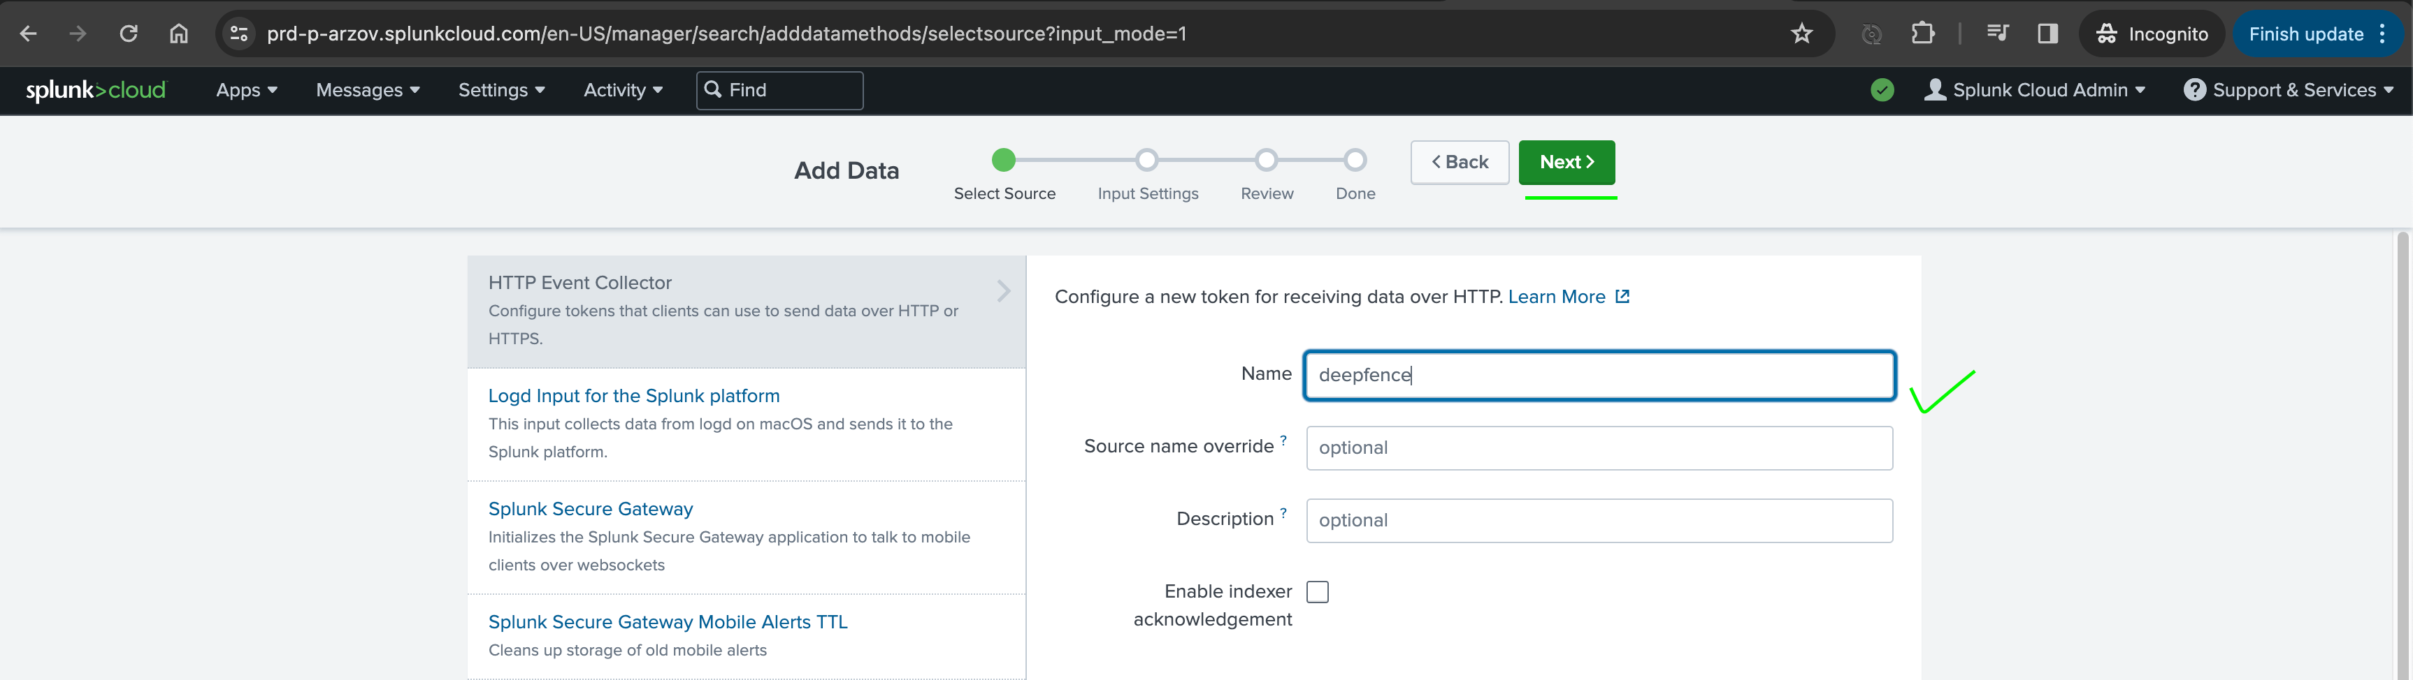Open the Extensions puzzle icon

1922,35
